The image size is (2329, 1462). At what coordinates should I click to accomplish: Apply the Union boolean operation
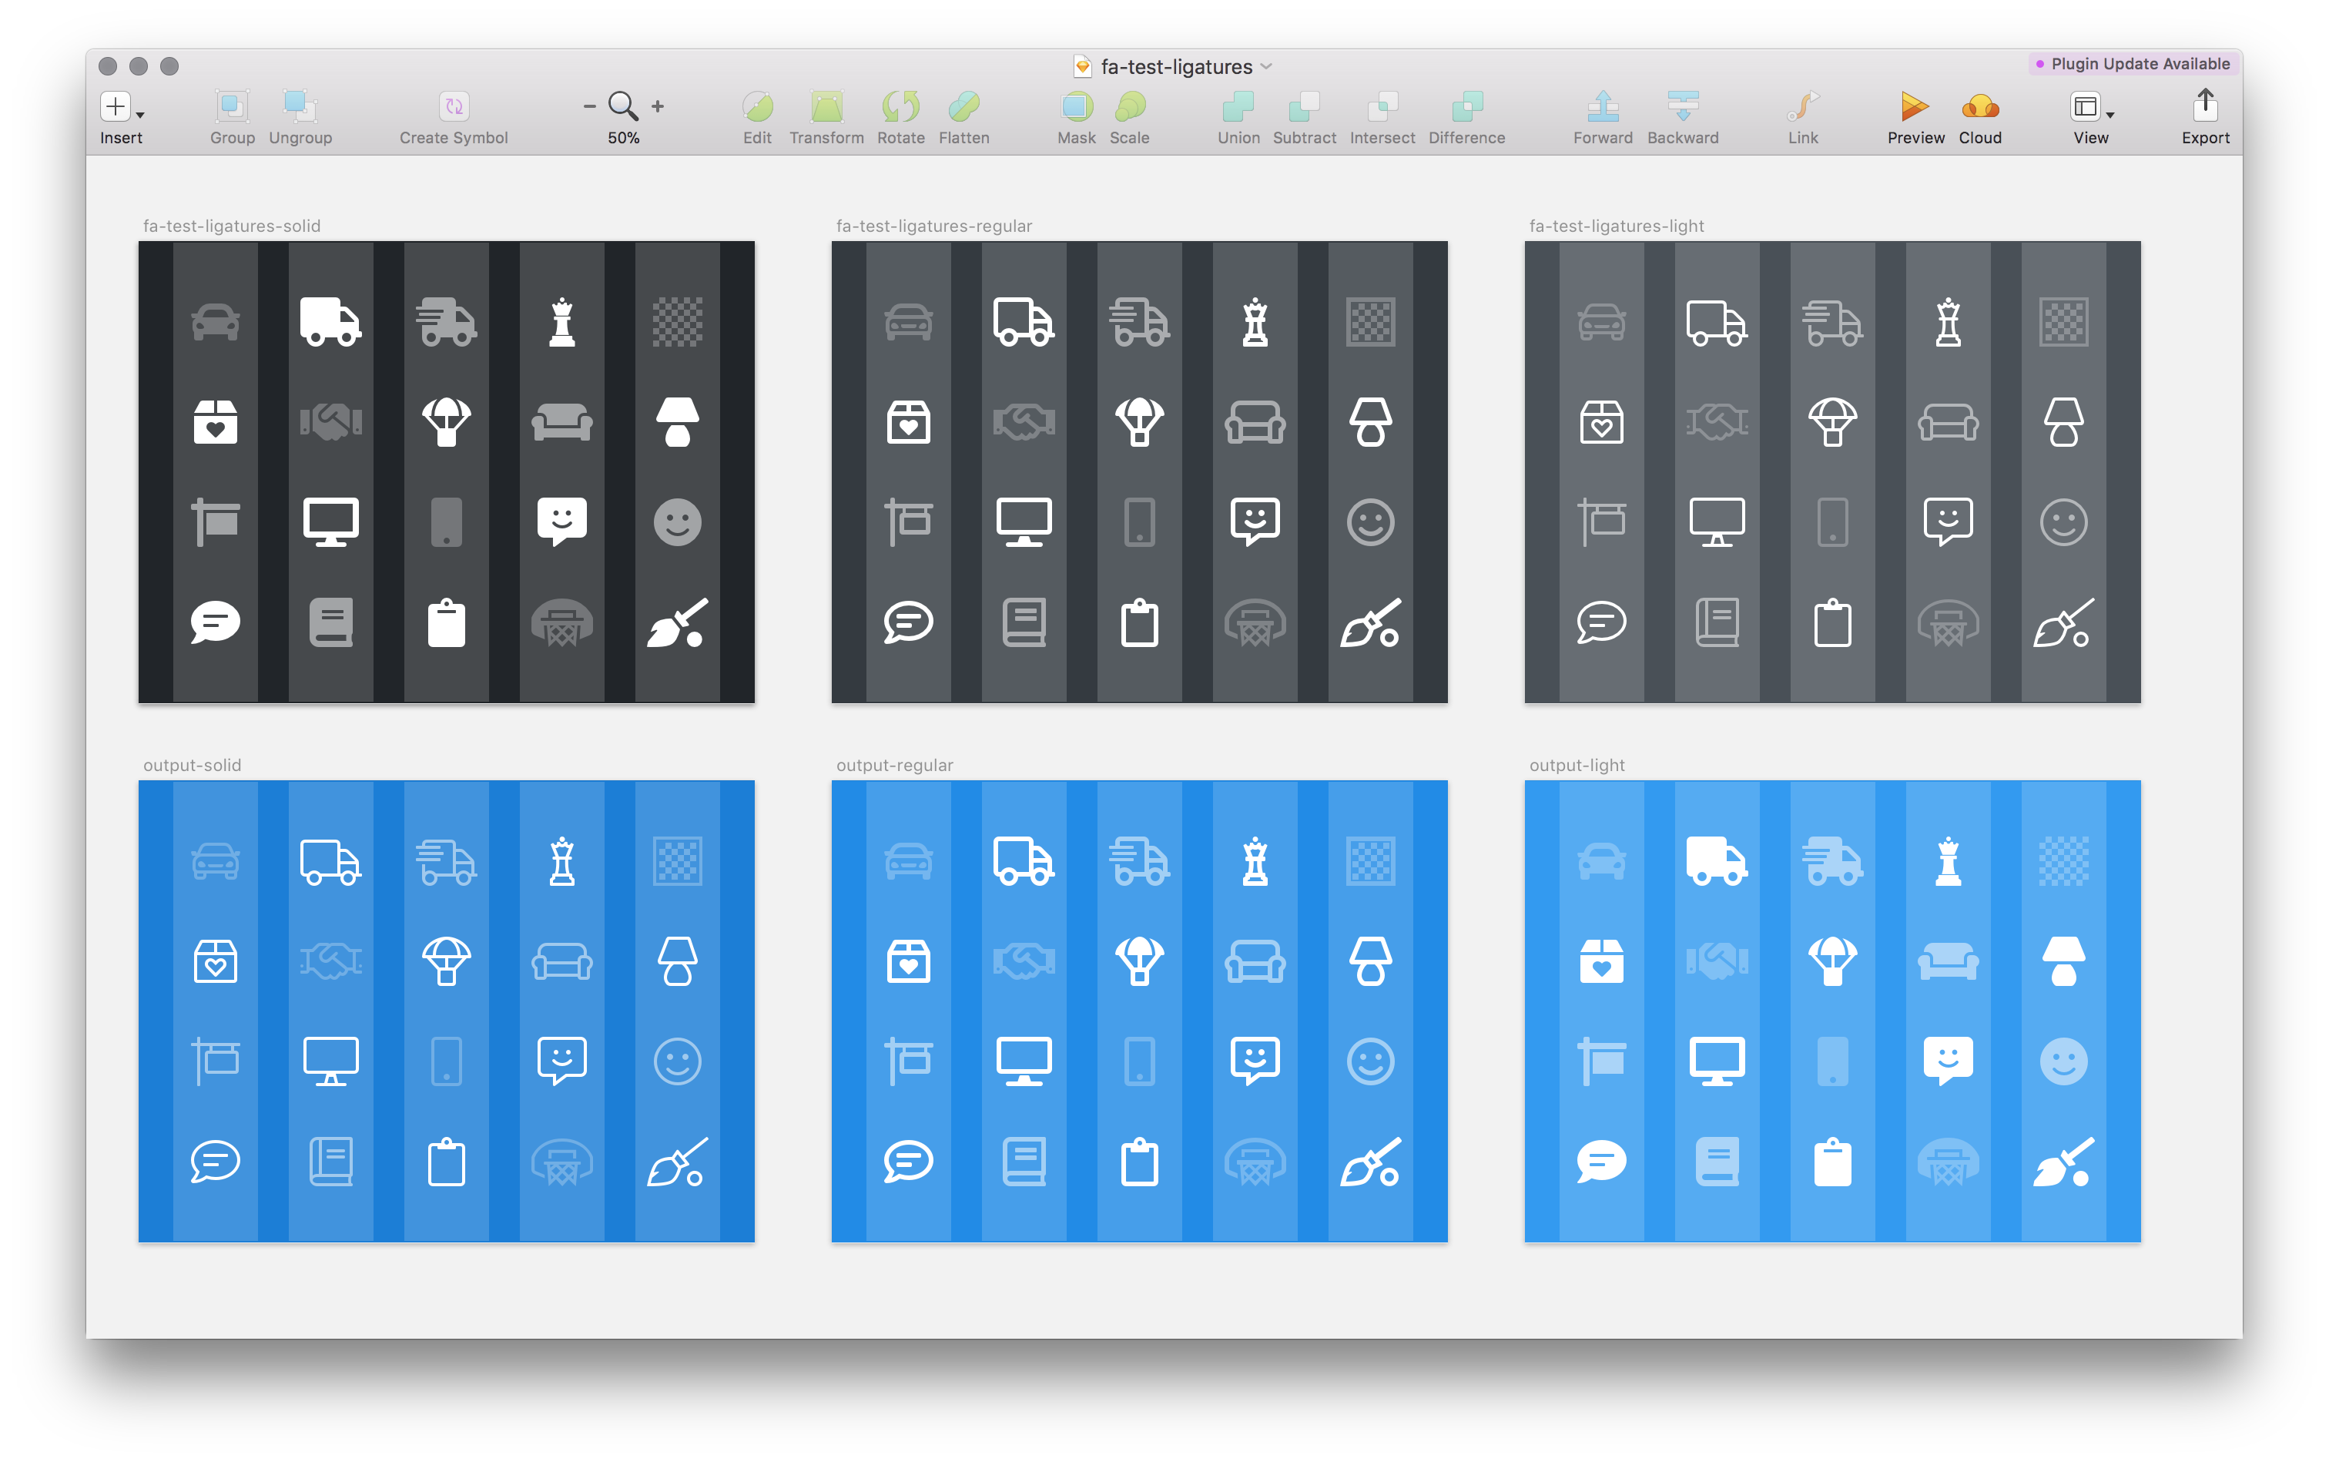(x=1238, y=106)
